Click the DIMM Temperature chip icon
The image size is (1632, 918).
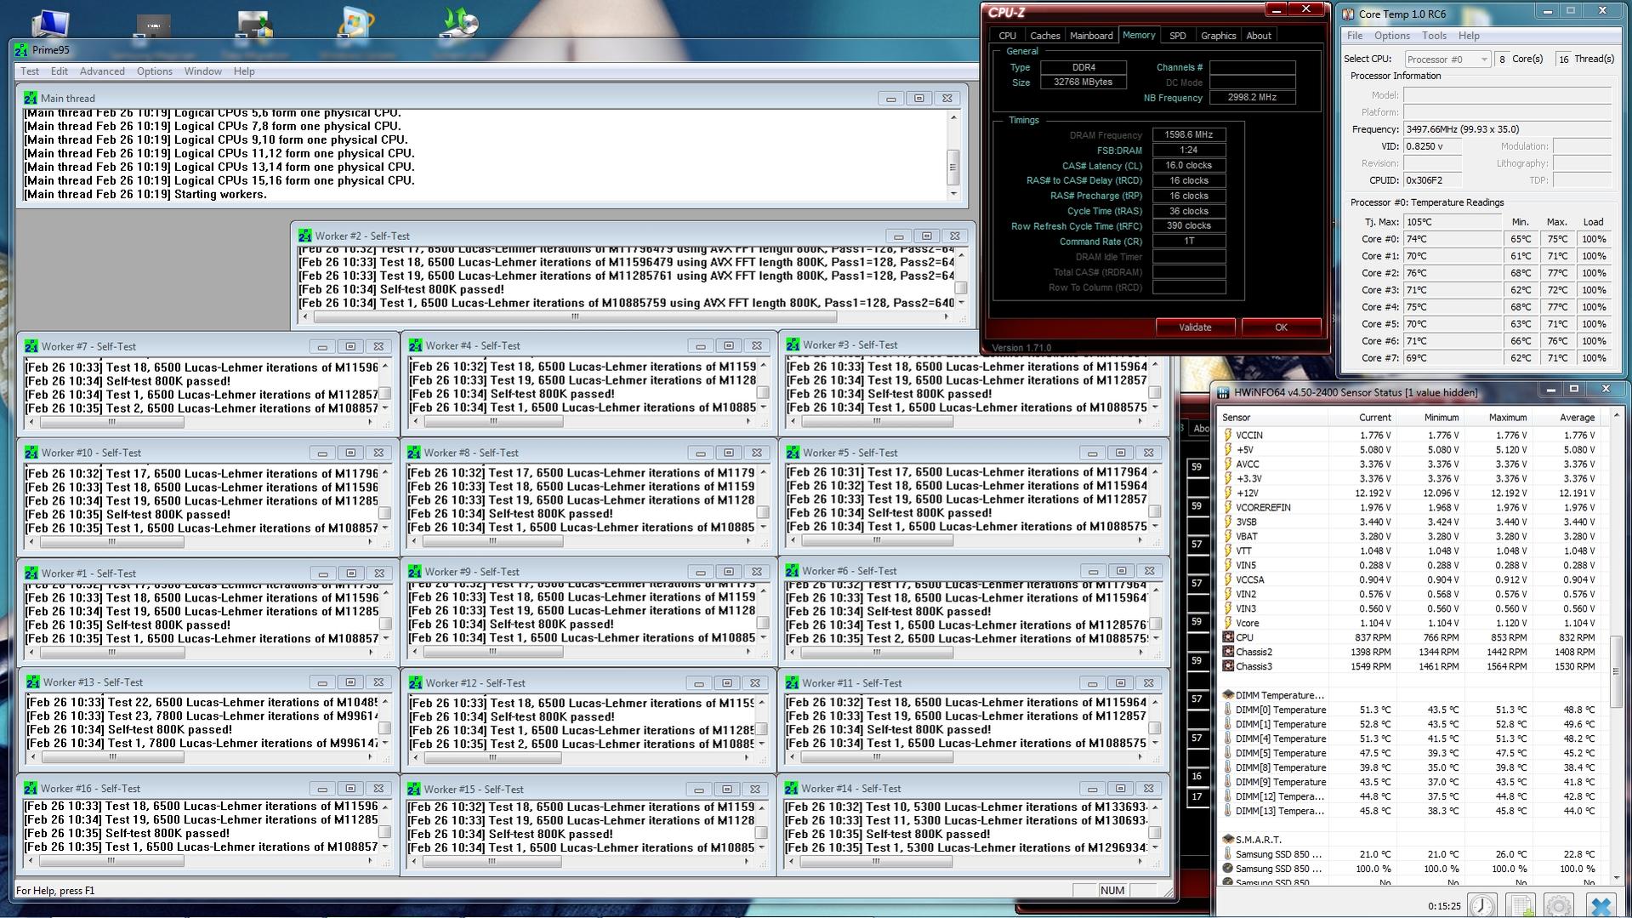coord(1228,695)
